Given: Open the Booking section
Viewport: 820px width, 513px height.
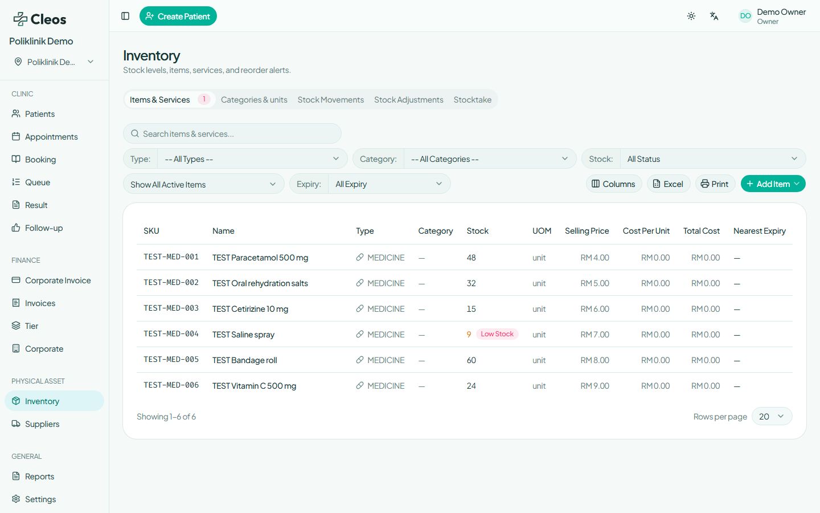Looking at the screenshot, I should tap(54, 160).
